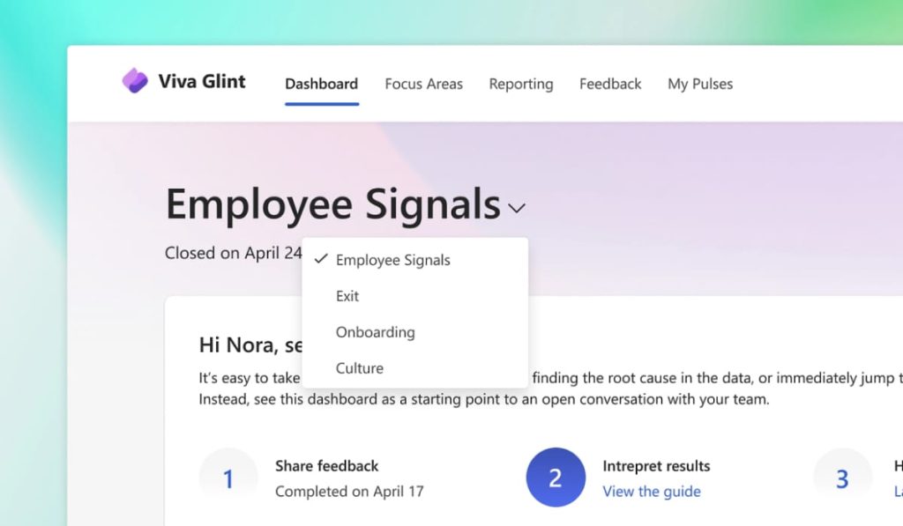The height and width of the screenshot is (526, 903).
Task: Click the Employee Signals heading
Action: (x=332, y=204)
